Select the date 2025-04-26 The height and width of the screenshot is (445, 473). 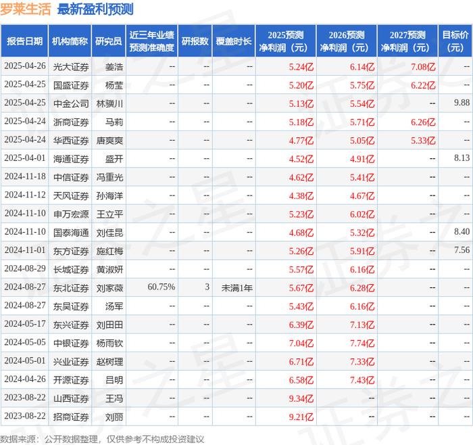[x=25, y=66]
